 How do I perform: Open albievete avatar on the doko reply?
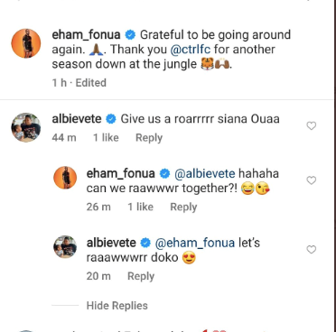pyautogui.click(x=65, y=246)
